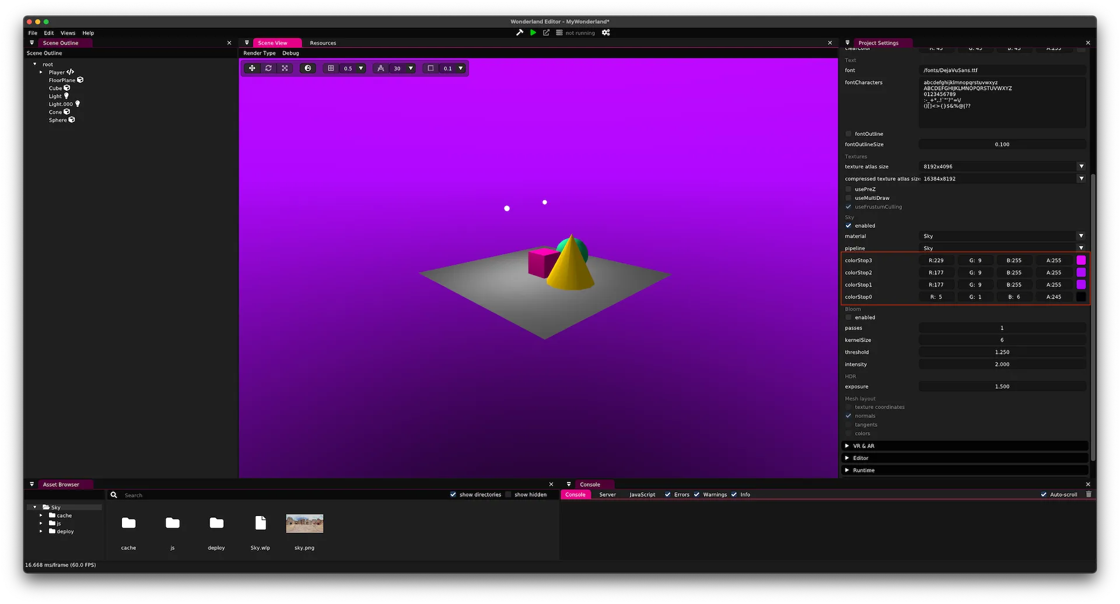Toggle the Auto-scroll checkbox
Viewport: 1120px width, 604px height.
pyautogui.click(x=1044, y=494)
